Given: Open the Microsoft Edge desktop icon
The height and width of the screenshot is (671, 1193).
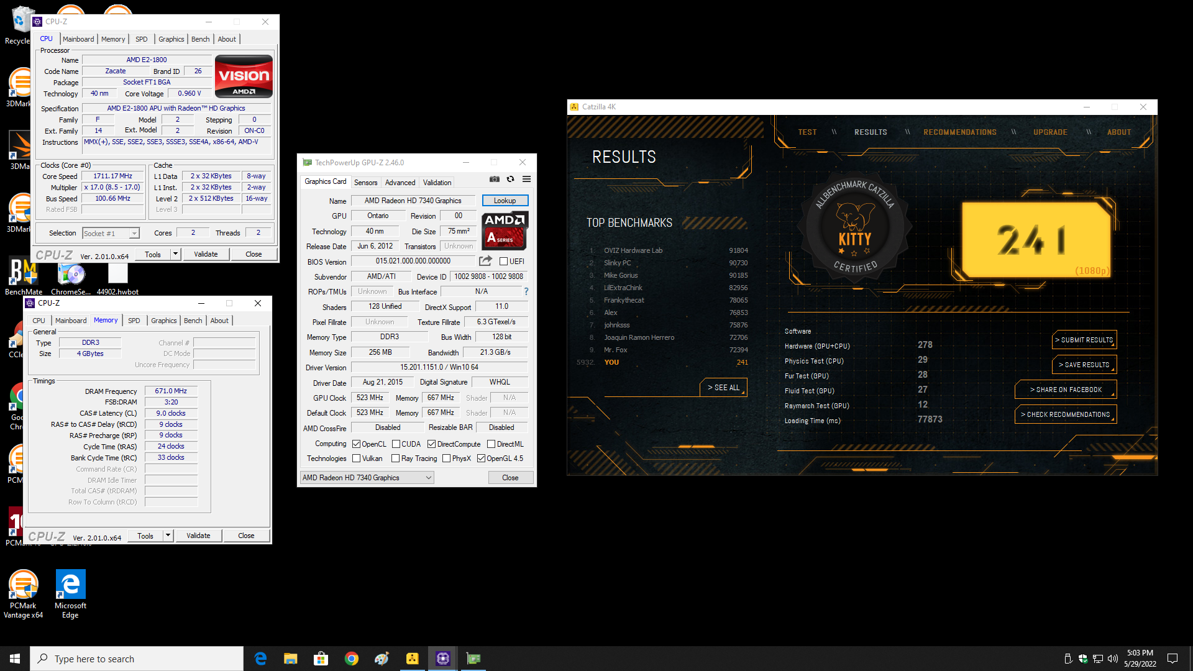Looking at the screenshot, I should click(70, 595).
